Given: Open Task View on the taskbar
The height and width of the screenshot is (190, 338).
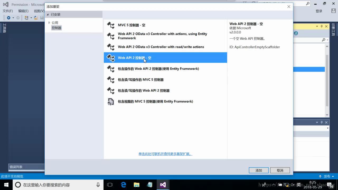Looking at the screenshot, I should click(x=110, y=185).
